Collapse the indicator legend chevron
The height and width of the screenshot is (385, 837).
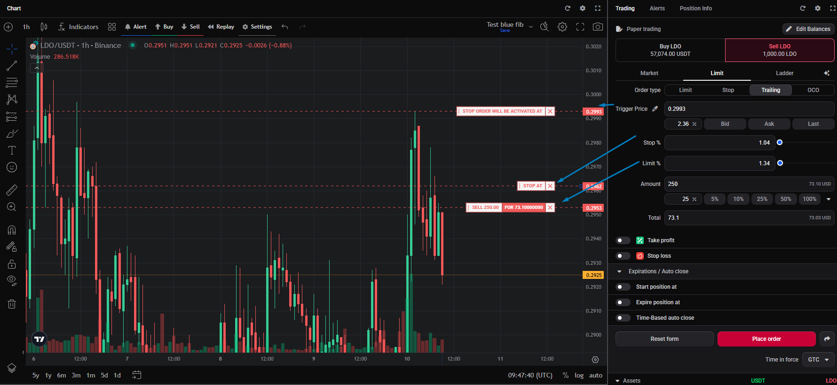(x=37, y=68)
